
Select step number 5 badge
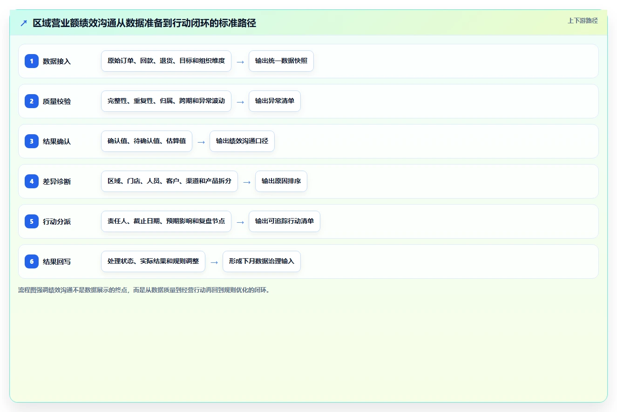pos(32,221)
